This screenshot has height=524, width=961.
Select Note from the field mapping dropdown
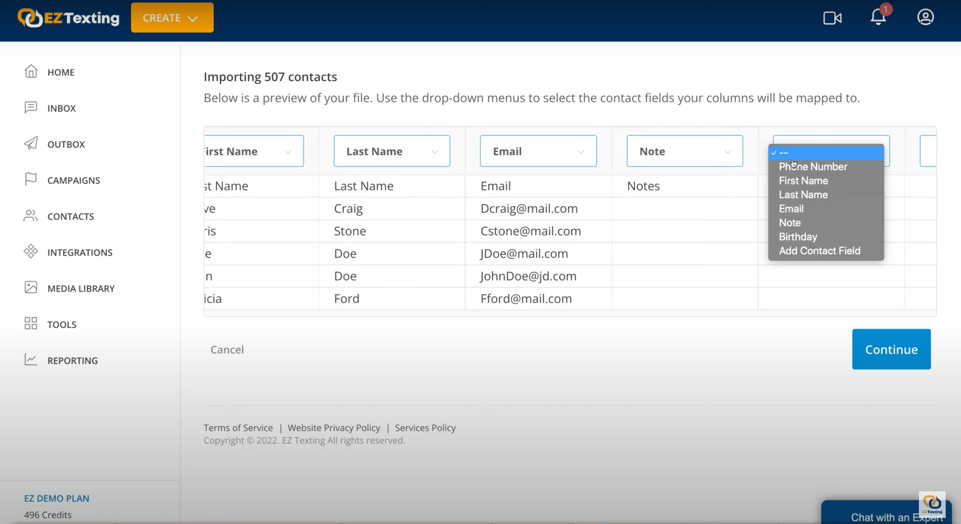pyautogui.click(x=790, y=223)
